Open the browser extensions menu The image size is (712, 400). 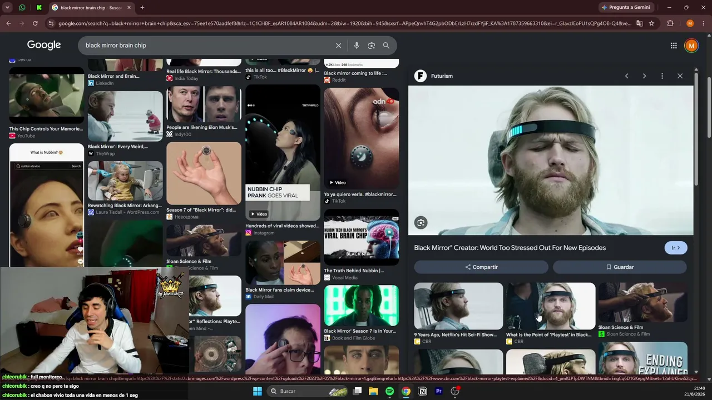(670, 23)
